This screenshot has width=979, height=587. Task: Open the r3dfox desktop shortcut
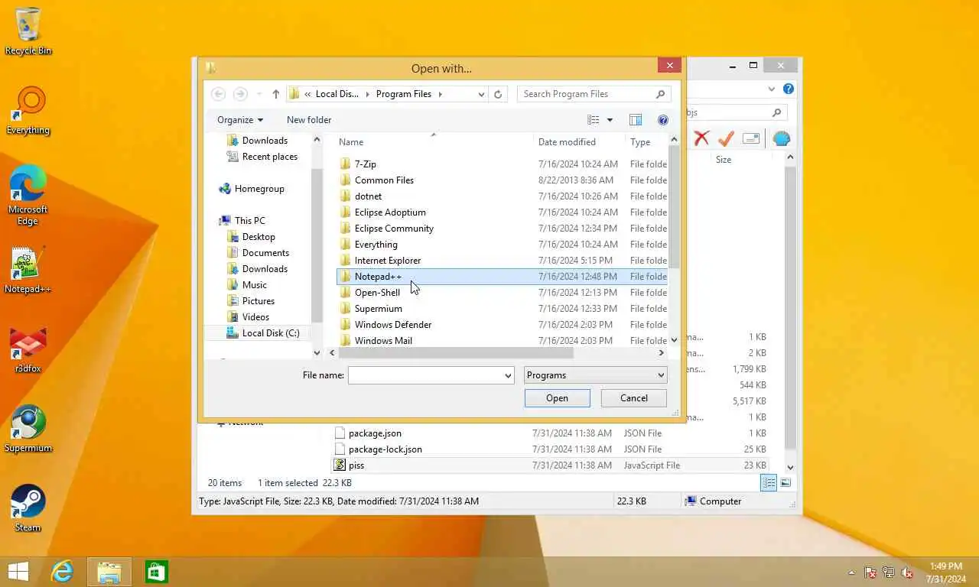[28, 350]
